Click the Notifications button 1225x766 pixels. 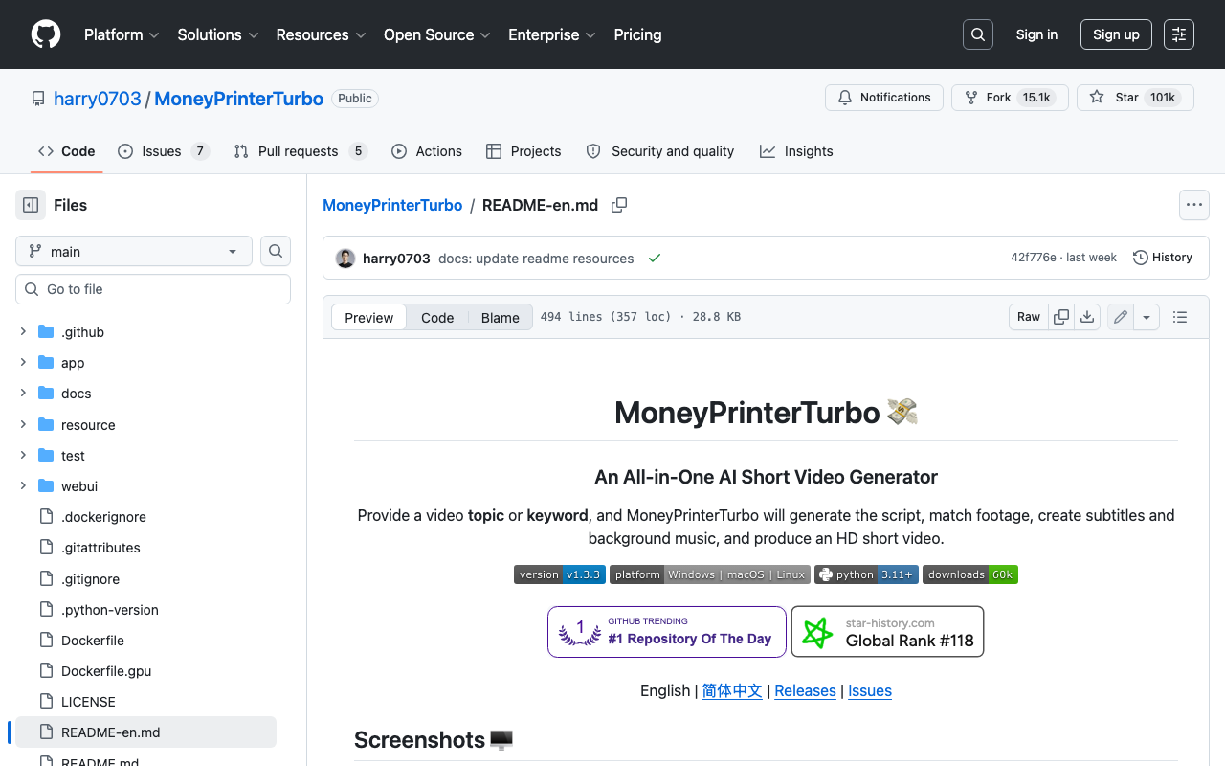(x=884, y=98)
